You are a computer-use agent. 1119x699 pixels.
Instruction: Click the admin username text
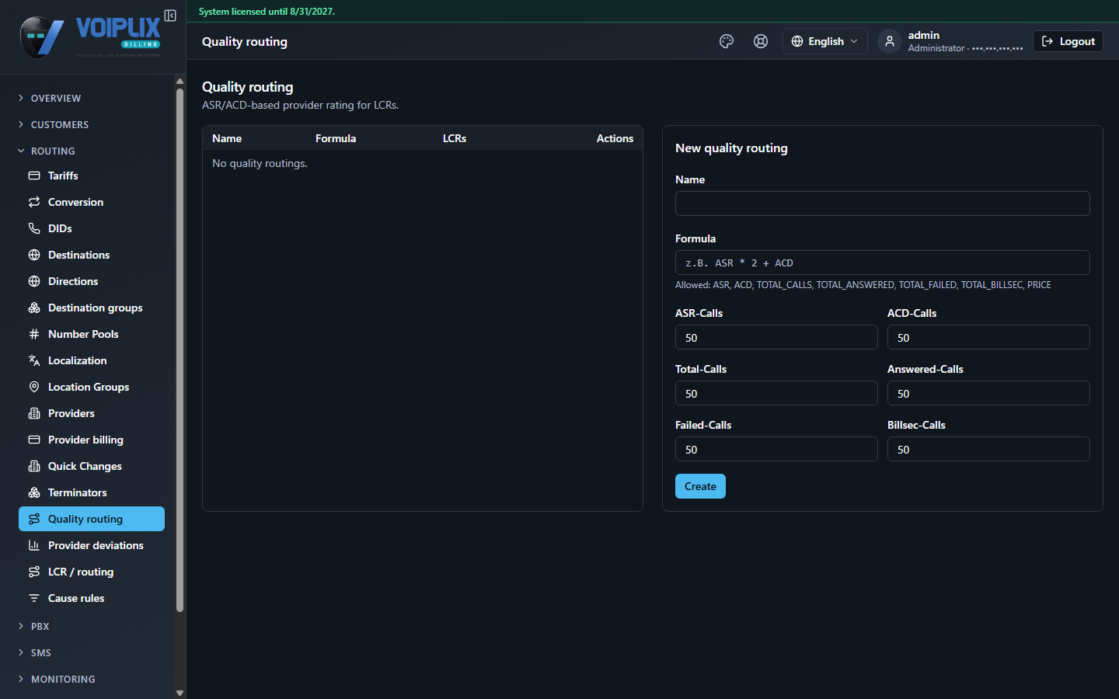coord(923,35)
